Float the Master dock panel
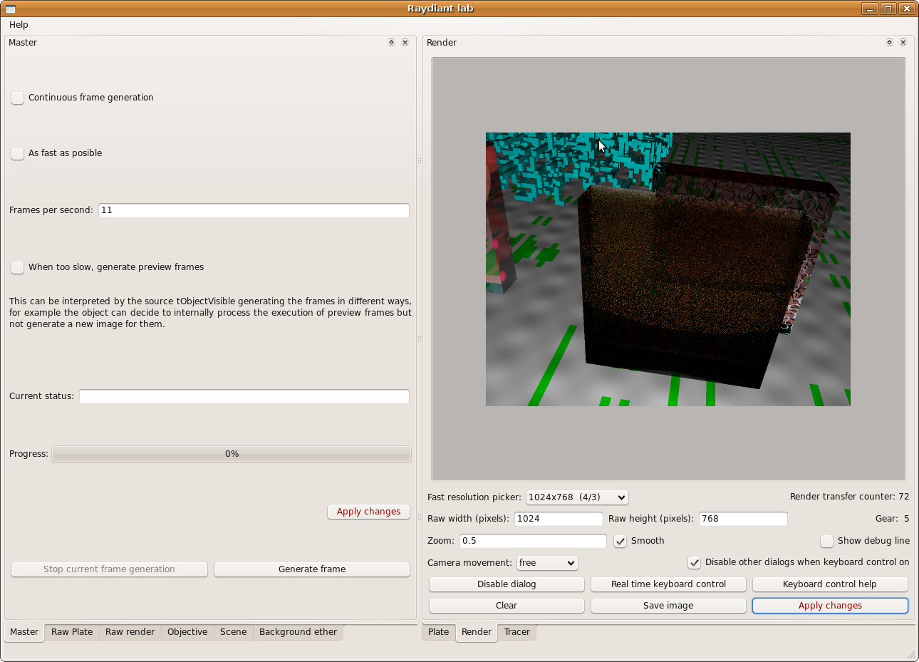The height and width of the screenshot is (662, 919). [391, 43]
